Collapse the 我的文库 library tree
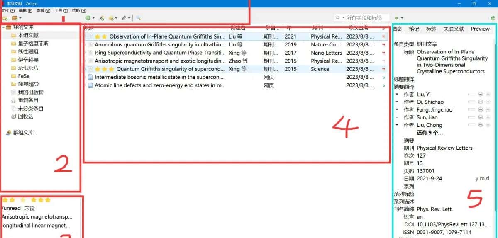498x238 pixels. click(3, 27)
